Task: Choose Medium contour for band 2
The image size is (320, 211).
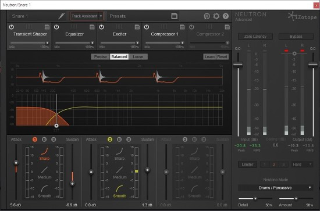Action: [120, 173]
